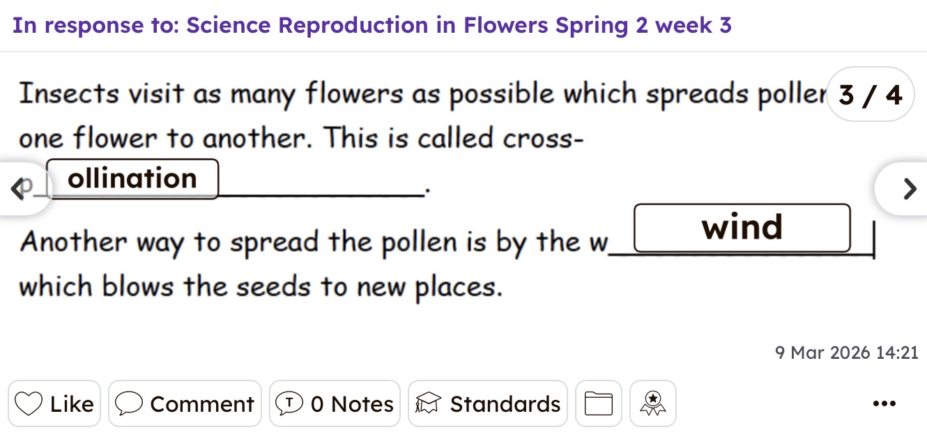
Task: Open the 'In response to' activity link
Action: coord(372,26)
